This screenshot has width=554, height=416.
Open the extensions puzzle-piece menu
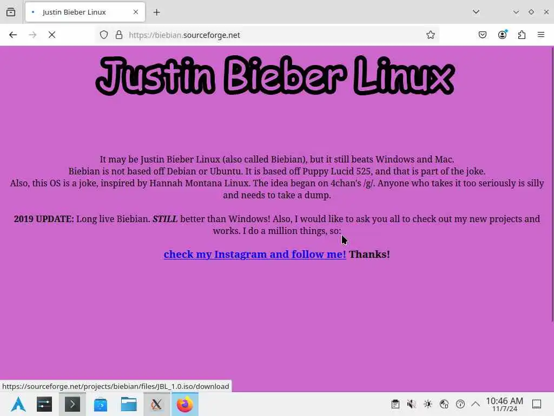[522, 35]
